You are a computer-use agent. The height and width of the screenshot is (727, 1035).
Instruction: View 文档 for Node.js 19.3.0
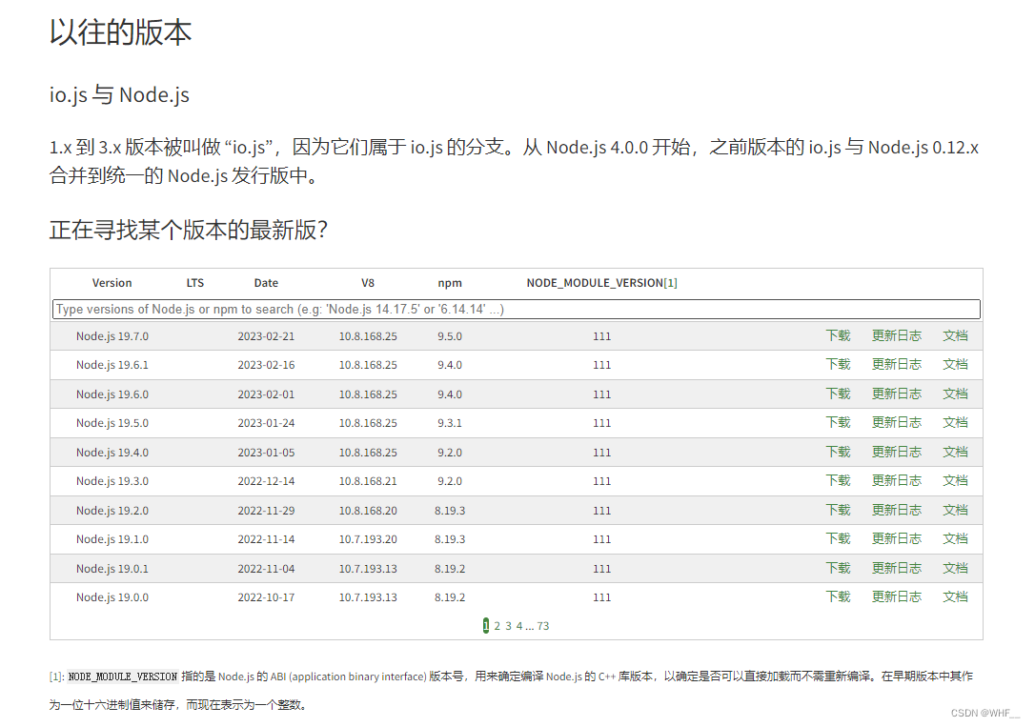(955, 480)
